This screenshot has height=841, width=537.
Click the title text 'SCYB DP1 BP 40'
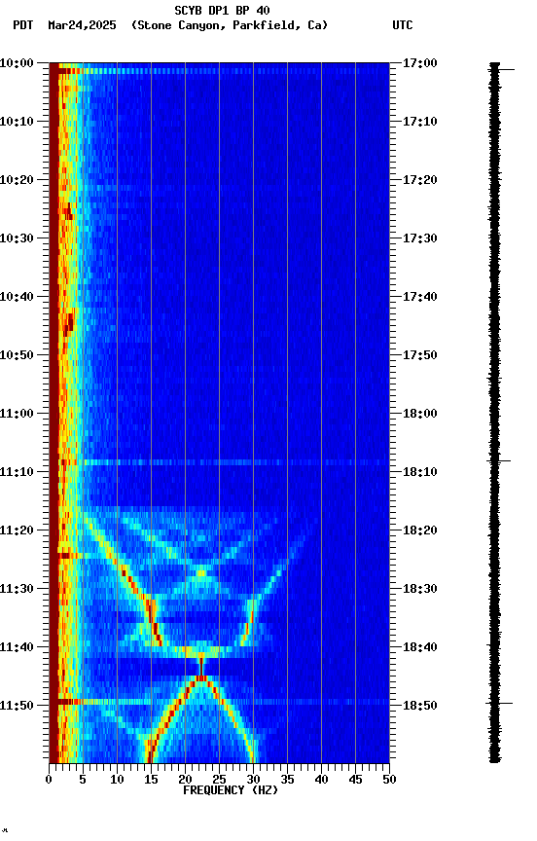[222, 10]
